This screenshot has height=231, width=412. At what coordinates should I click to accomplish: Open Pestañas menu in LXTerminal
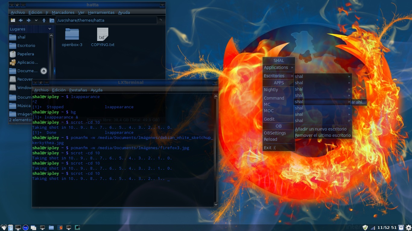(78, 90)
